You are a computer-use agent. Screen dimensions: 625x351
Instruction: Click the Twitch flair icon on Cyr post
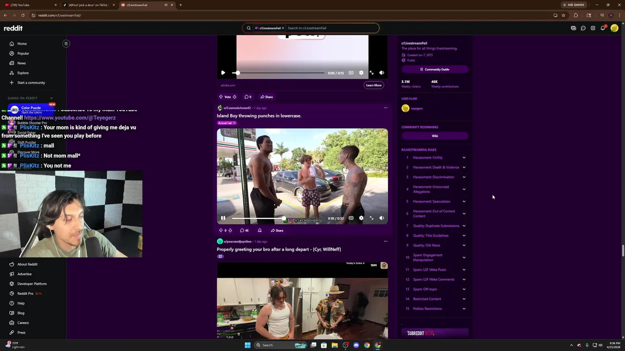click(x=220, y=256)
